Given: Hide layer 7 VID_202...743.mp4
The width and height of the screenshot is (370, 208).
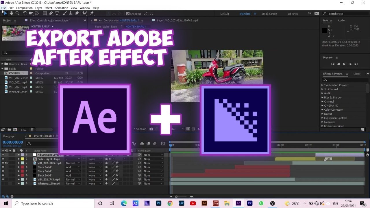Looking at the screenshot, I should click(3, 179).
